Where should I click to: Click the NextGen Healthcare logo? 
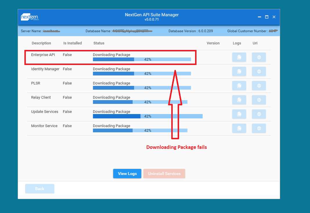coord(30,17)
